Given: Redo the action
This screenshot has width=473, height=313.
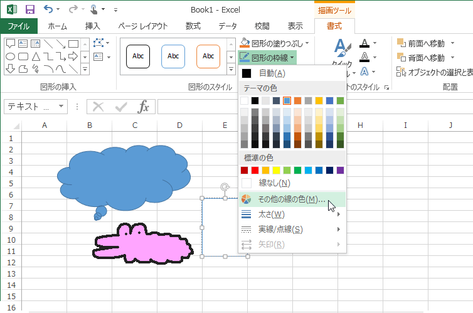Looking at the screenshot, I should (x=73, y=9).
